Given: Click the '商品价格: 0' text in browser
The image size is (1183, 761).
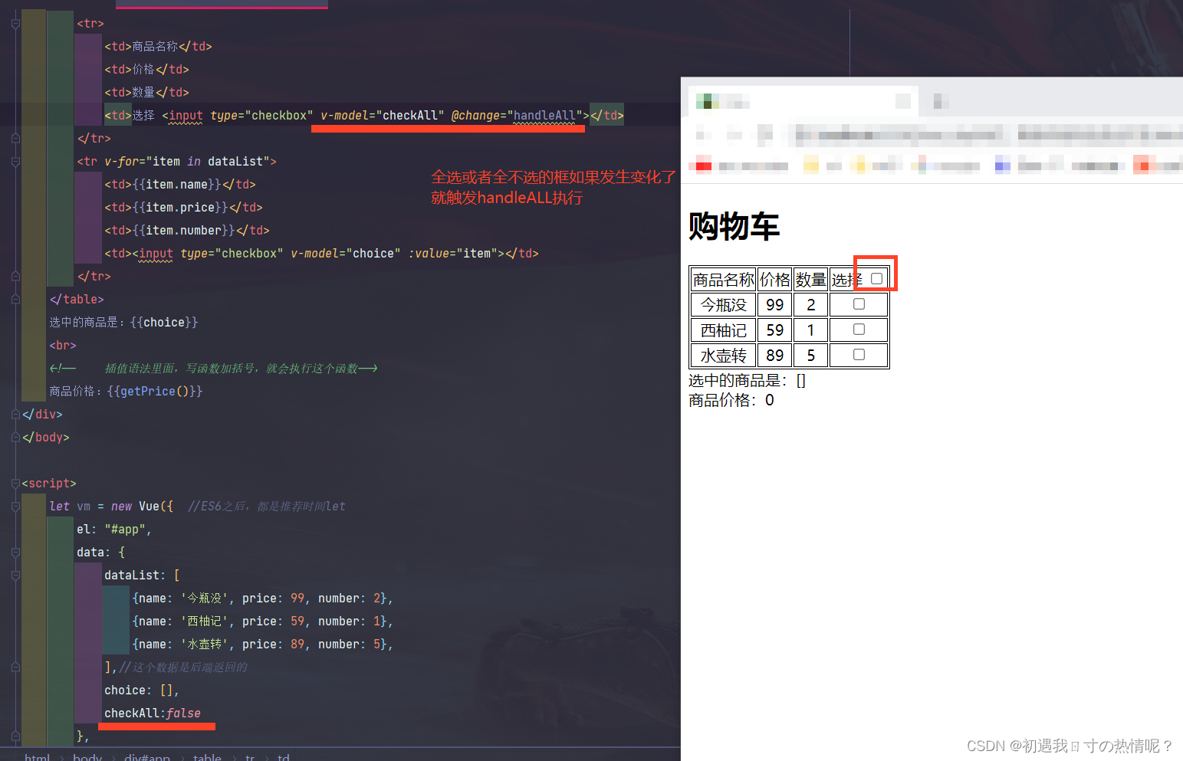Looking at the screenshot, I should click(x=731, y=400).
